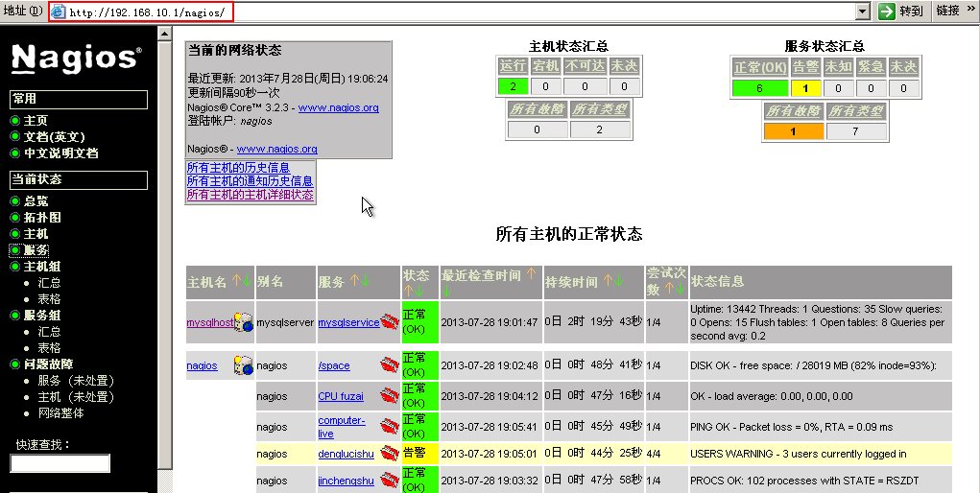The height and width of the screenshot is (493, 980).
Task: Open 文档(英文) in the sidebar
Action: [54, 137]
